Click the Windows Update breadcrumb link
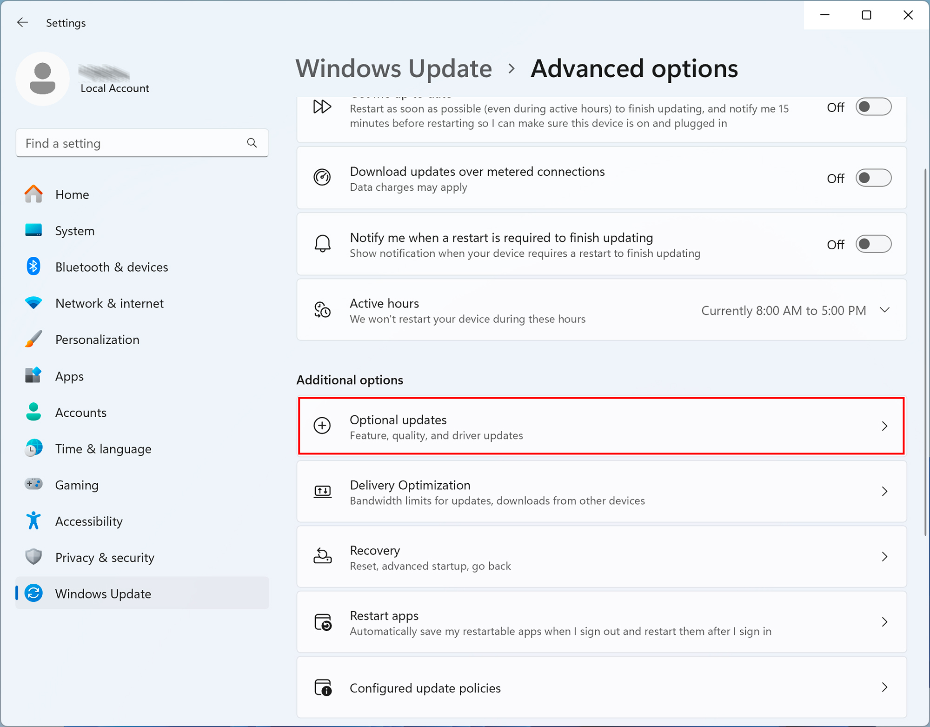This screenshot has height=727, width=930. [394, 68]
